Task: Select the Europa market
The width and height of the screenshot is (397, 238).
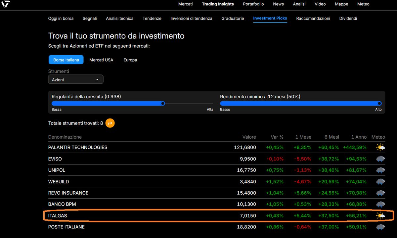Action: (x=130, y=60)
